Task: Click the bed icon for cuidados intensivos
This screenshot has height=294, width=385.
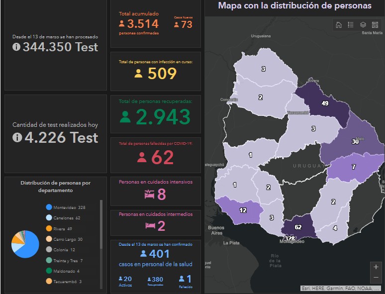Action: pos(149,194)
